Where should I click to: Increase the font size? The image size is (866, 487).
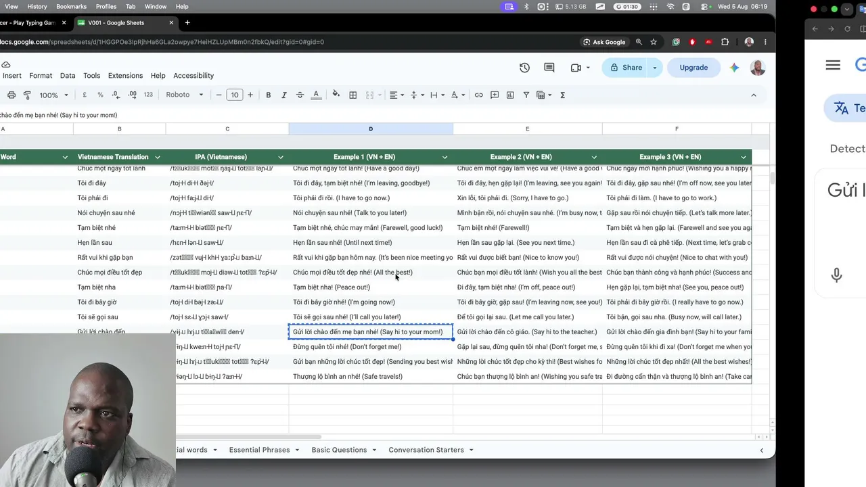pos(250,95)
